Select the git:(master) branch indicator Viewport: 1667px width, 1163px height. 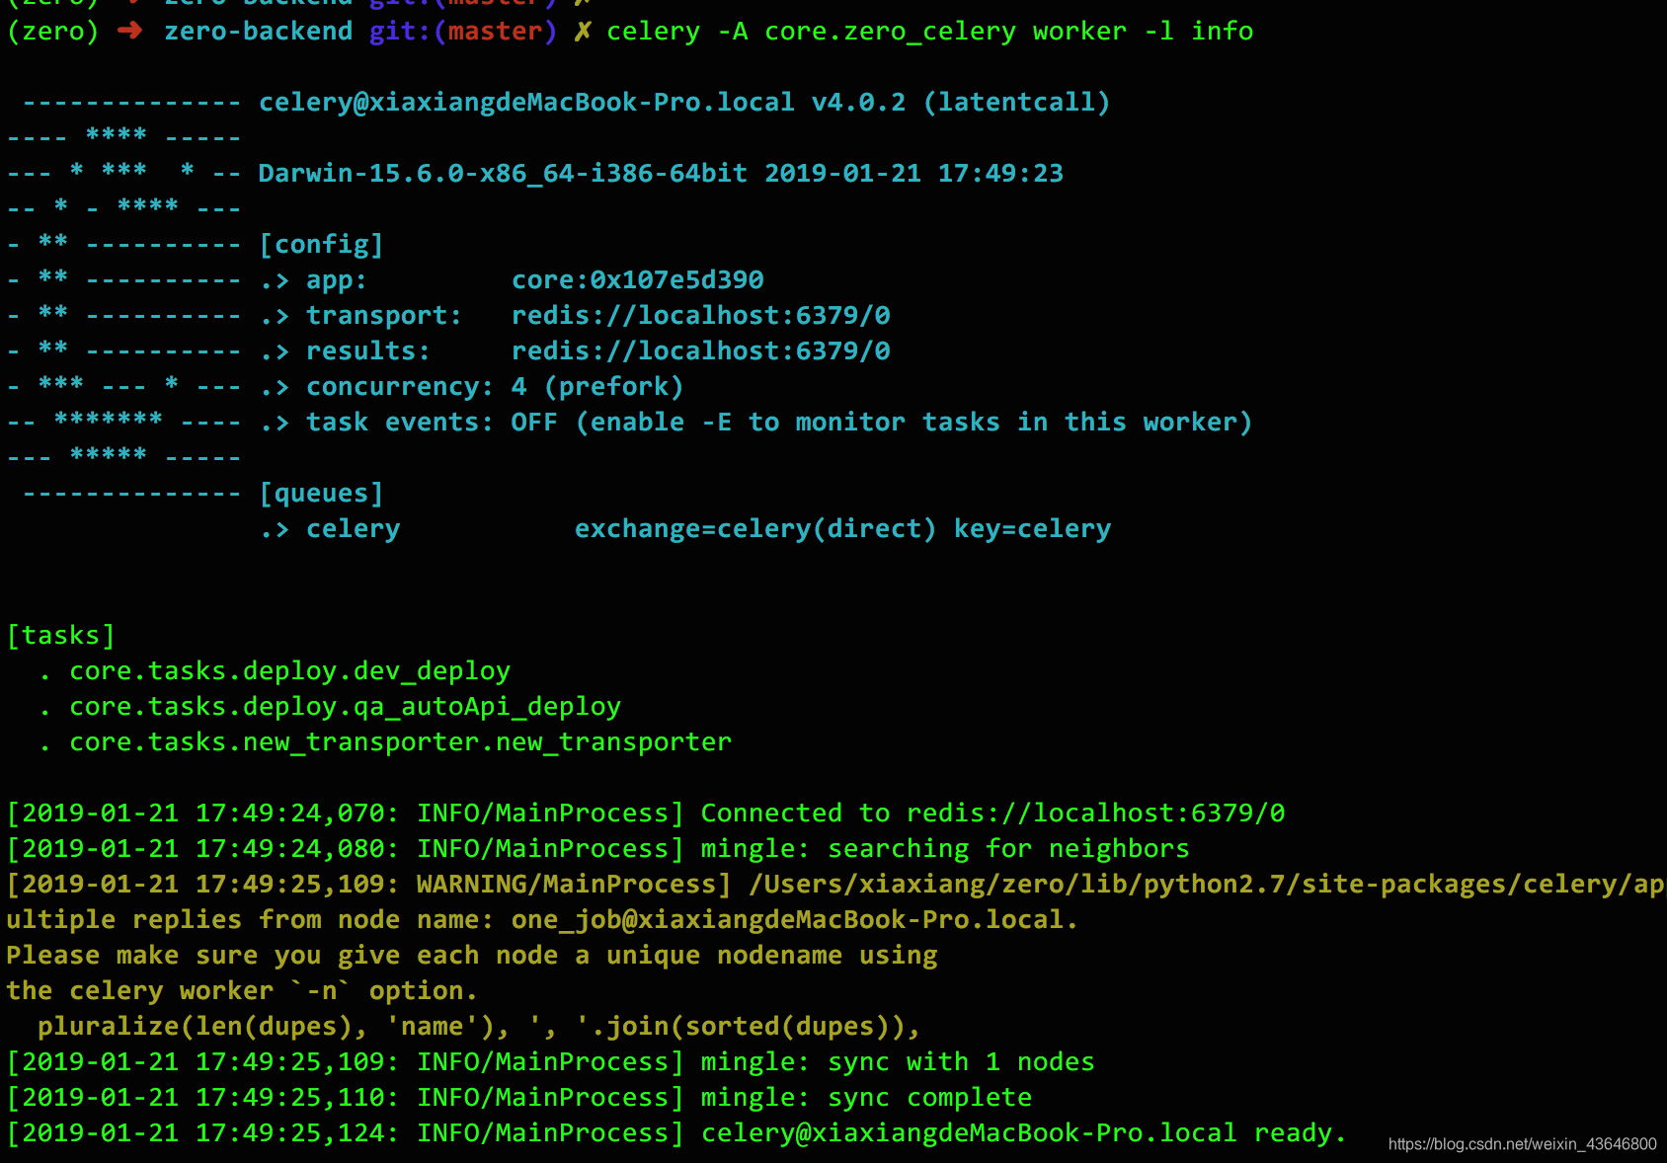[x=460, y=31]
